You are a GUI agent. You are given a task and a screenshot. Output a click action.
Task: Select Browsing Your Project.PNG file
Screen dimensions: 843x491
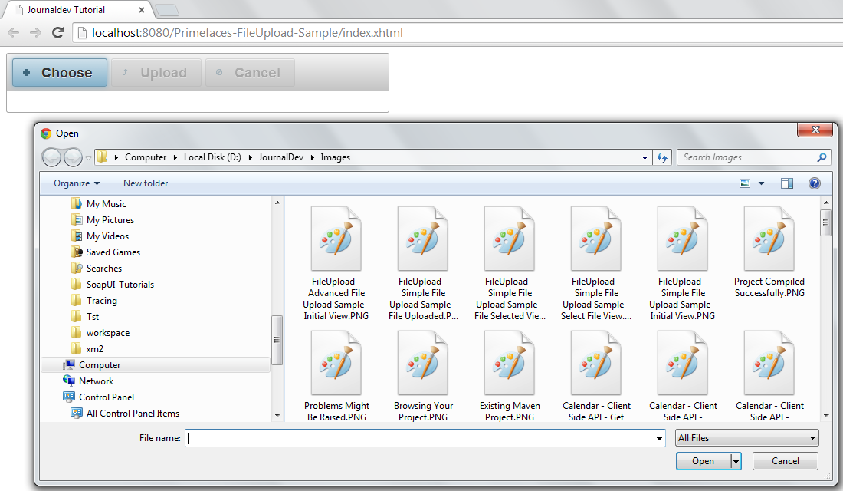[x=423, y=377]
